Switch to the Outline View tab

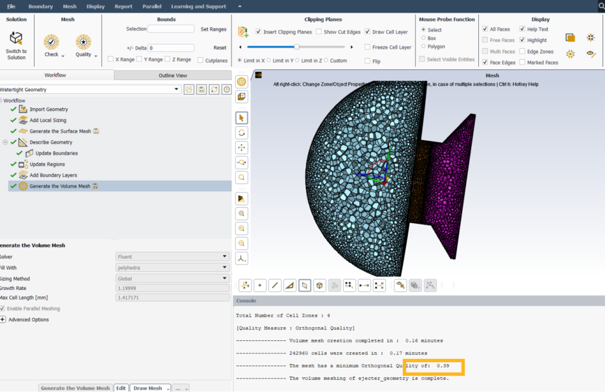pos(173,75)
